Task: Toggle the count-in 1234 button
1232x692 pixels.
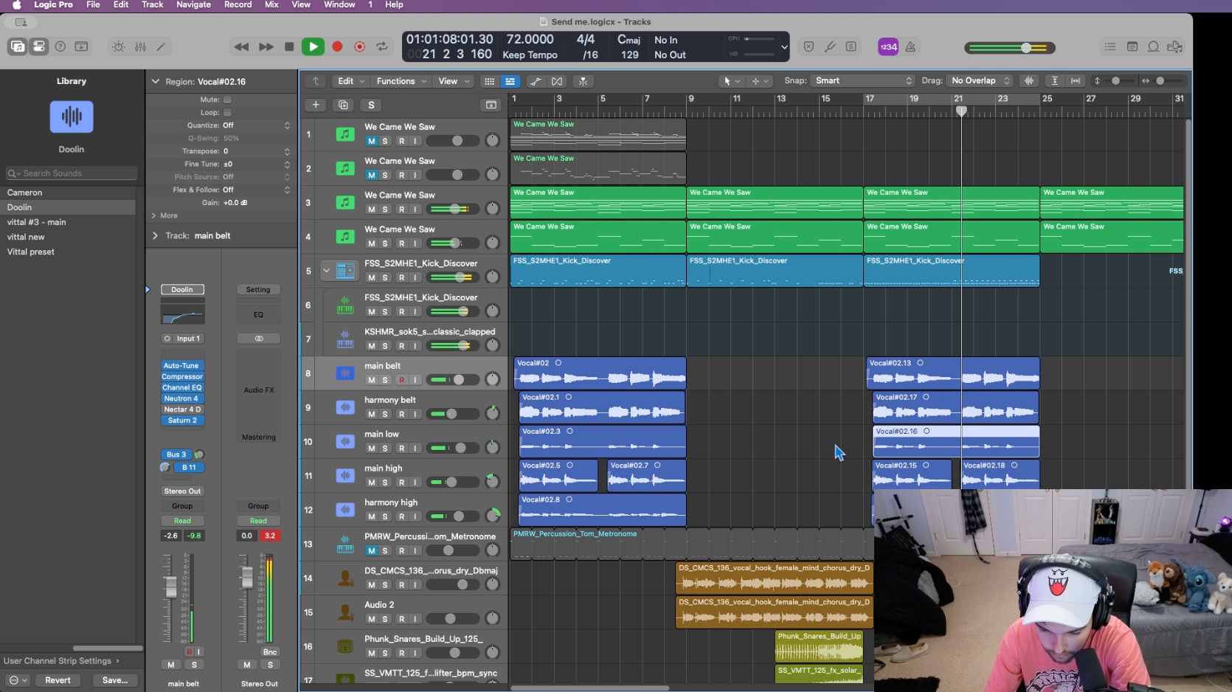Action: pos(888,46)
